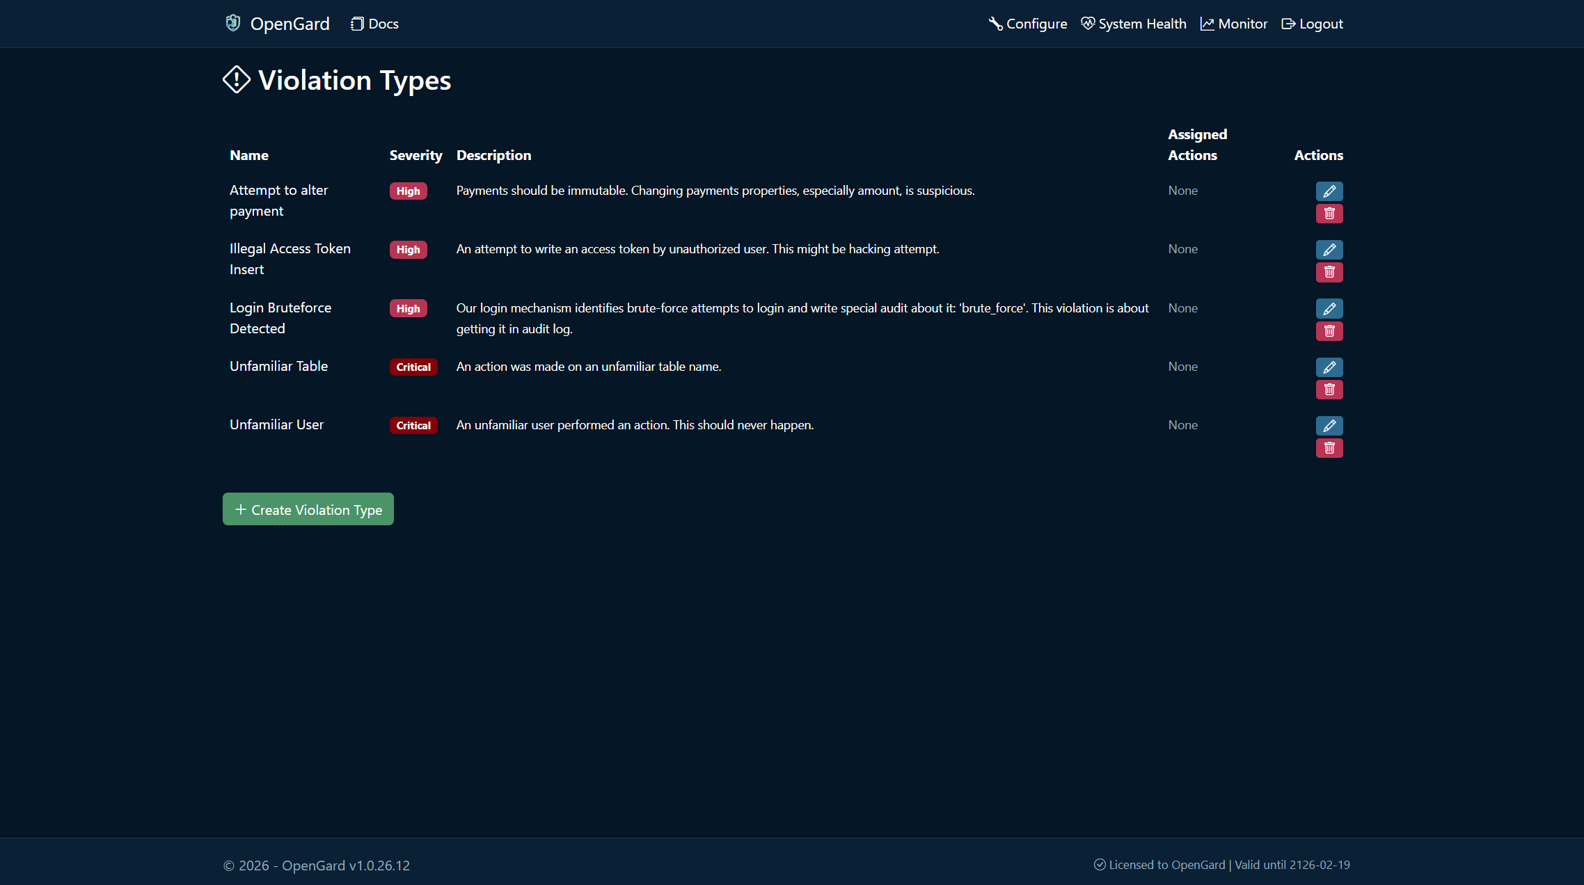Edit the Attempt to alter payment violation
1584x885 pixels.
pos(1329,191)
